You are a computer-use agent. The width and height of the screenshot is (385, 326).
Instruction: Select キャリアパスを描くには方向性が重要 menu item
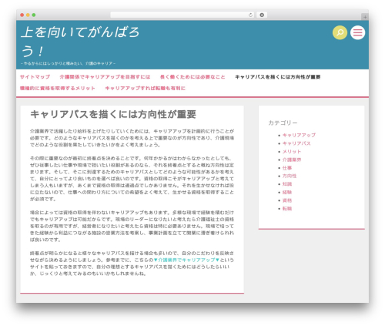[x=278, y=77]
